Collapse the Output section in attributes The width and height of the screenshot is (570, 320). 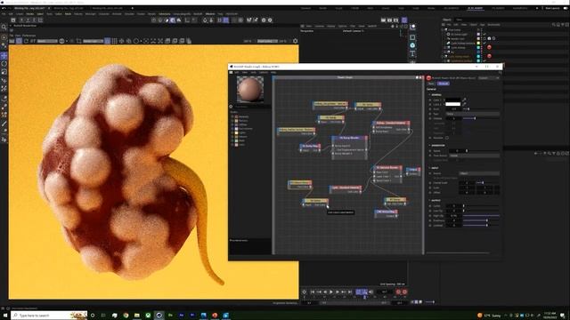coord(429,200)
